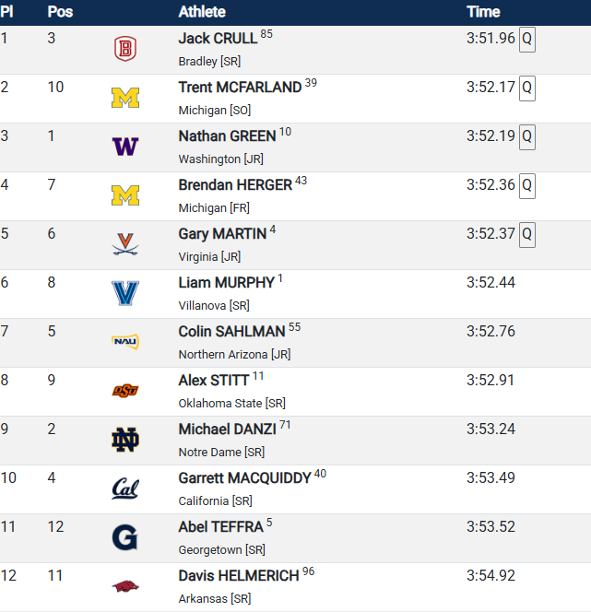The height and width of the screenshot is (612, 591).
Task: Click the Notre Dame ND logo
Action: coord(125,440)
